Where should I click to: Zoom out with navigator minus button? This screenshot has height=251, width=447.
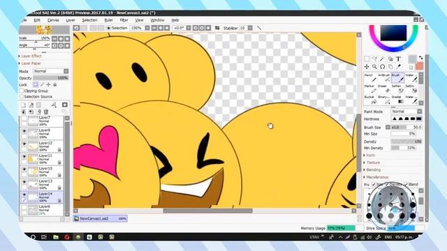coord(54,38)
